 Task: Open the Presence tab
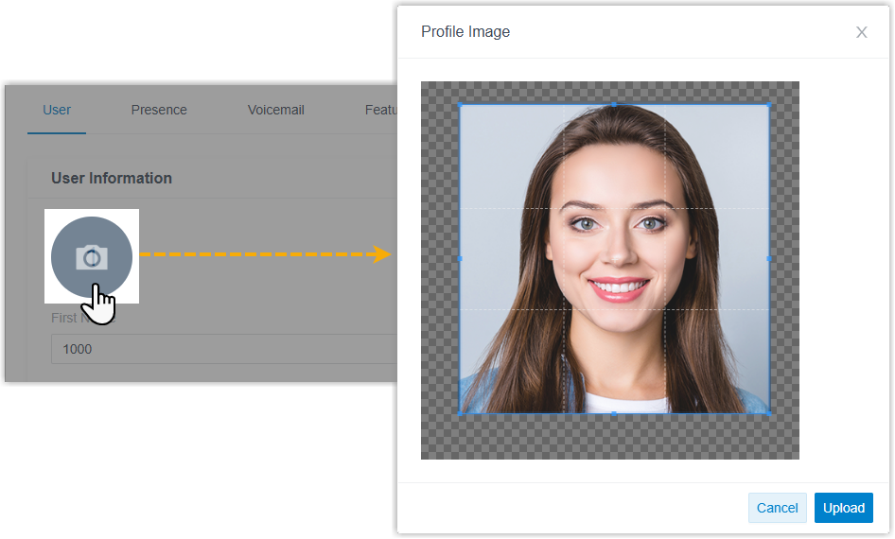coord(159,110)
